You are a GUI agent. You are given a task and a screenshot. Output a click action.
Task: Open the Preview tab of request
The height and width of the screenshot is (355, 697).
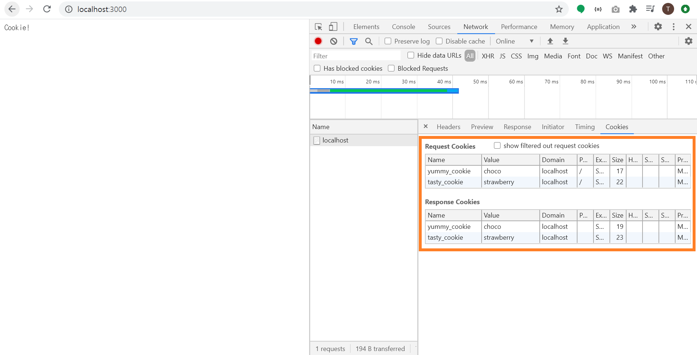(x=482, y=127)
